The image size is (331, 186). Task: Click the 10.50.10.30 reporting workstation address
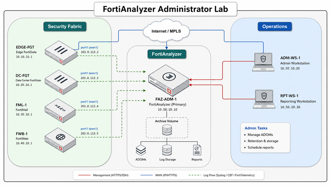(290, 107)
